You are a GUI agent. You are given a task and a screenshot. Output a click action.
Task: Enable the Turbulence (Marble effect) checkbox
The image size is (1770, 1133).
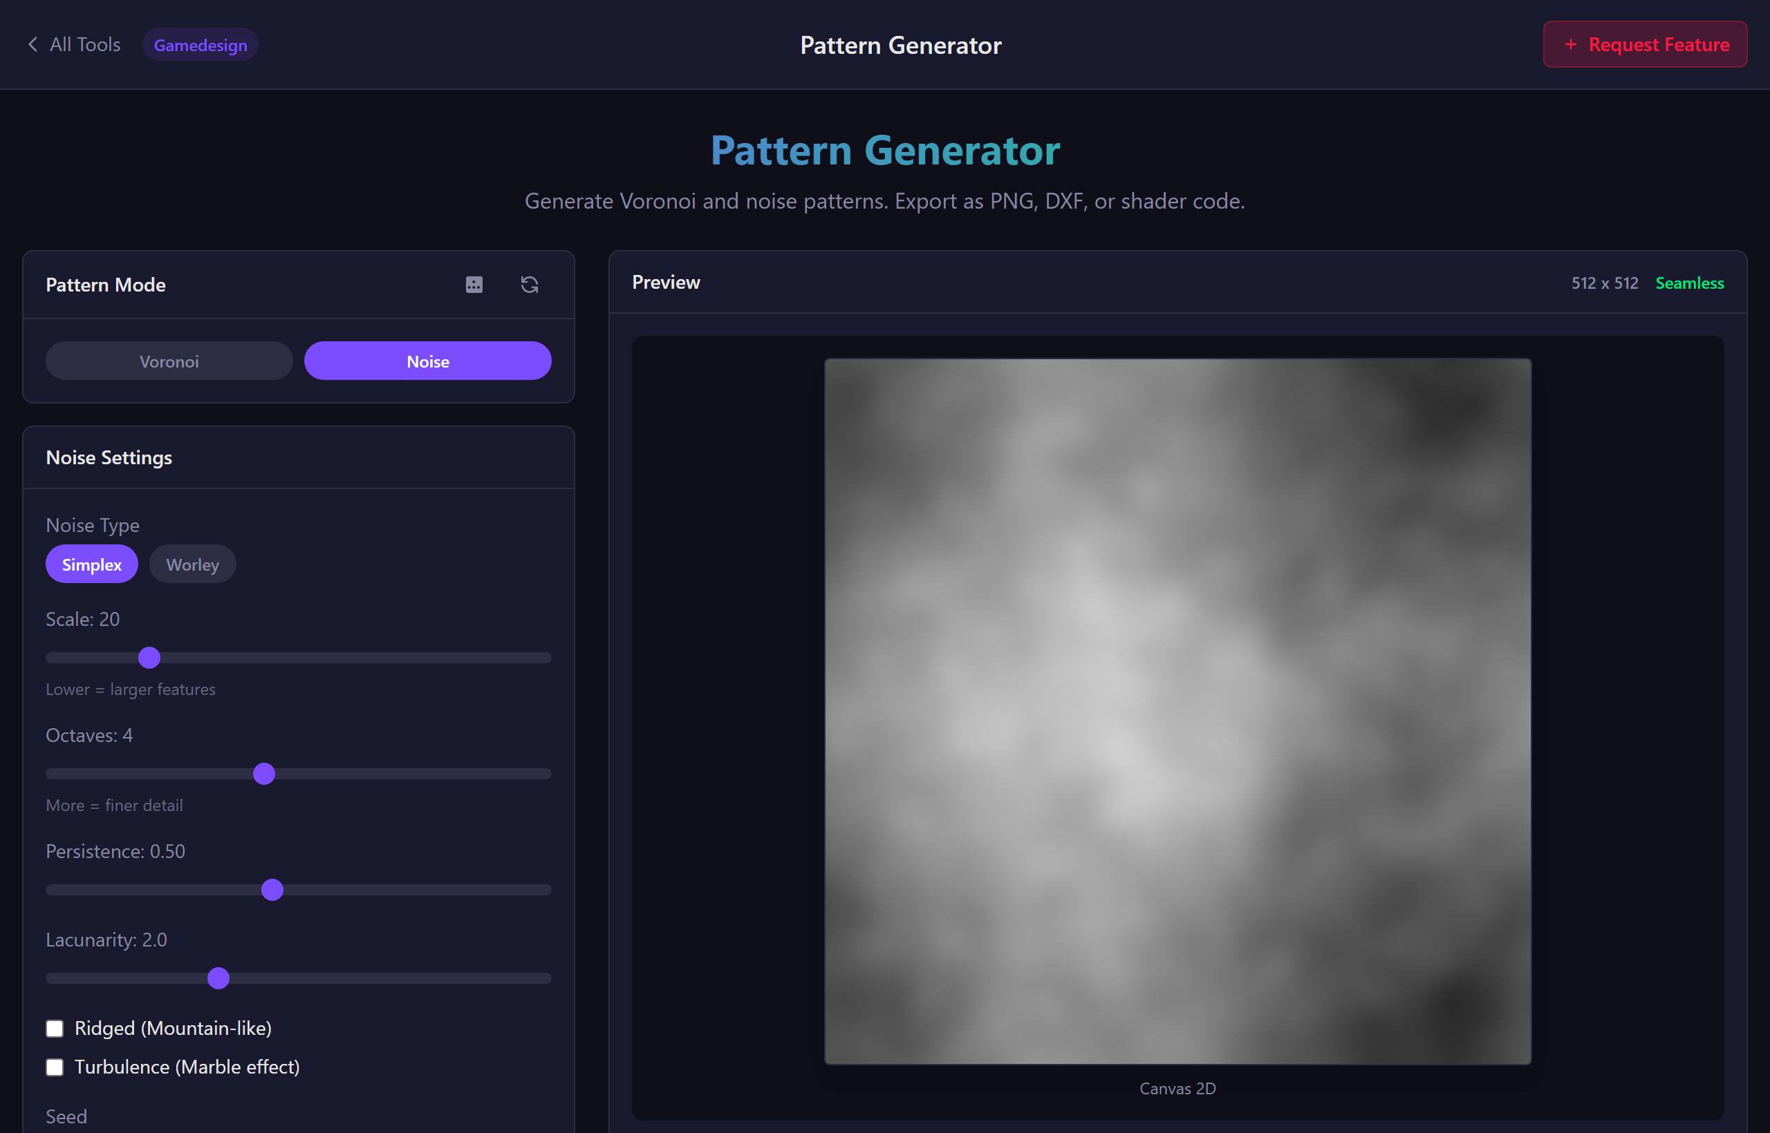(x=55, y=1067)
